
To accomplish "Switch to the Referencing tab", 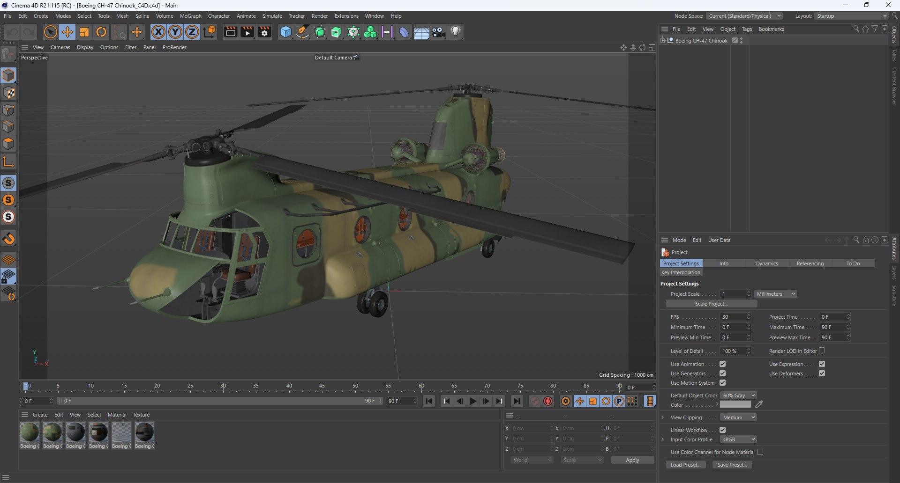I will click(x=810, y=263).
